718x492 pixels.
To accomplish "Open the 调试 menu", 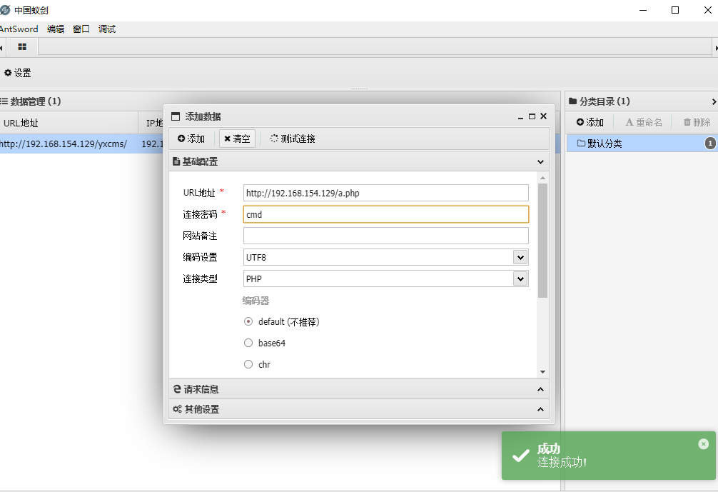I will 106,29.
